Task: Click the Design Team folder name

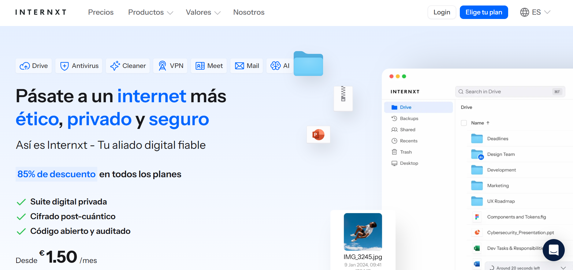Action: pyautogui.click(x=501, y=154)
